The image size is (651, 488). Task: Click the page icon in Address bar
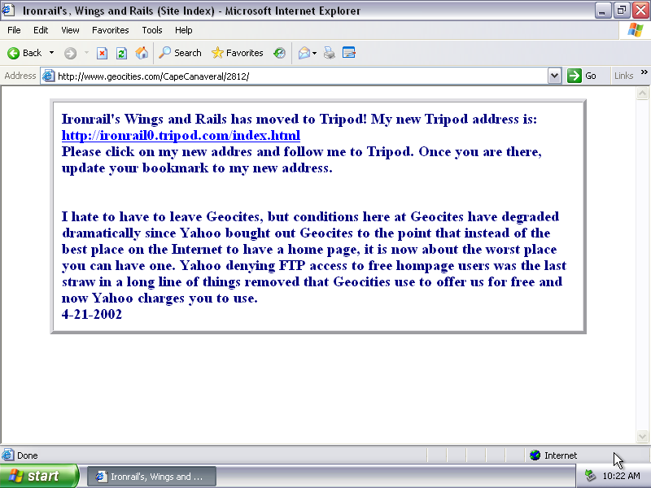point(49,76)
